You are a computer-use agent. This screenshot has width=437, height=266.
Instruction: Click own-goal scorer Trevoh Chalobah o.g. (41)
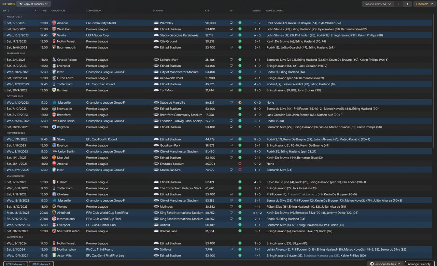pyautogui.click(x=305, y=194)
